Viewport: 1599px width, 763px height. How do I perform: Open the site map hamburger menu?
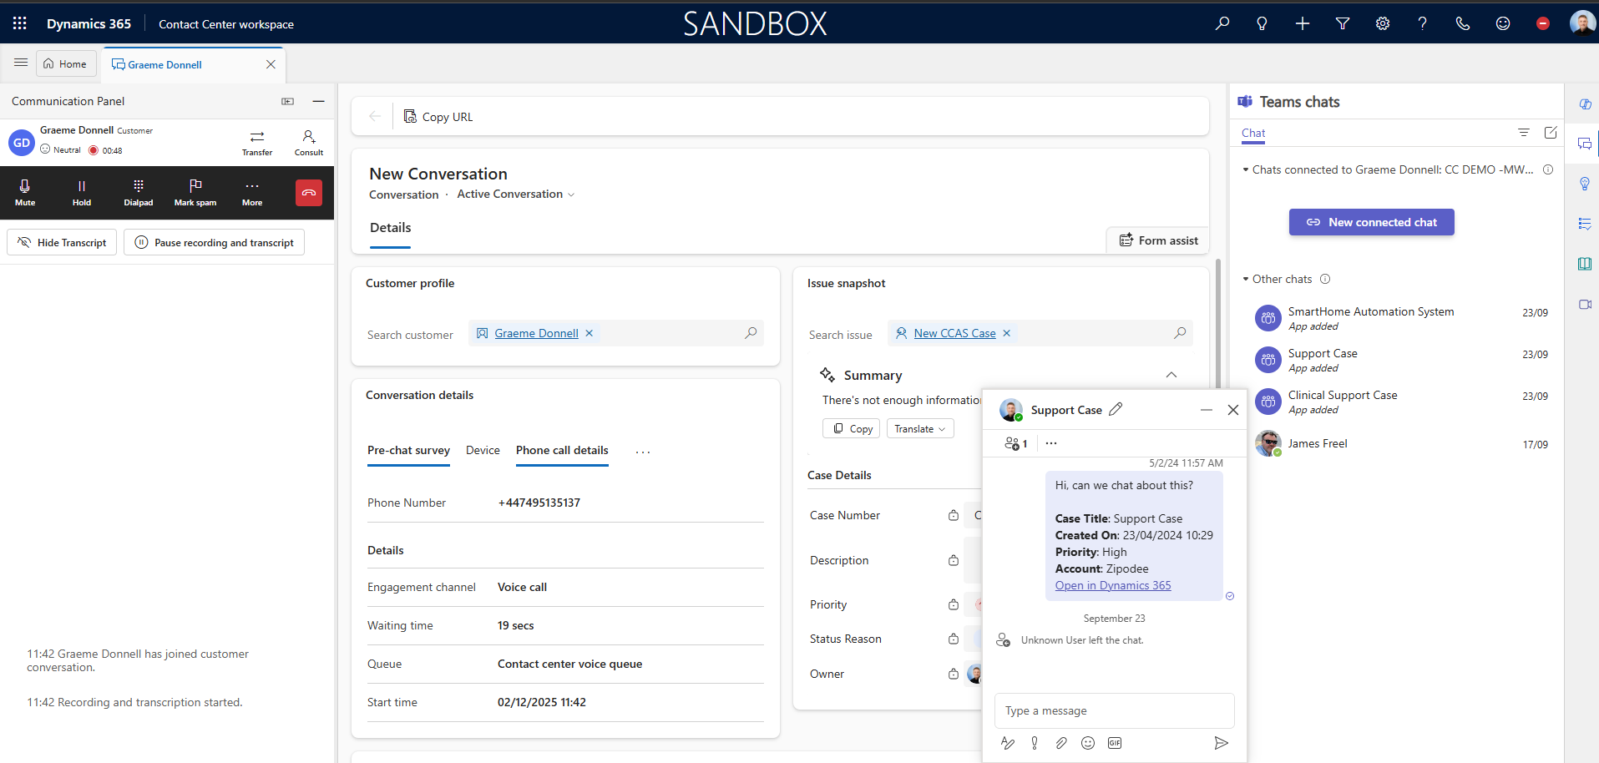(21, 63)
